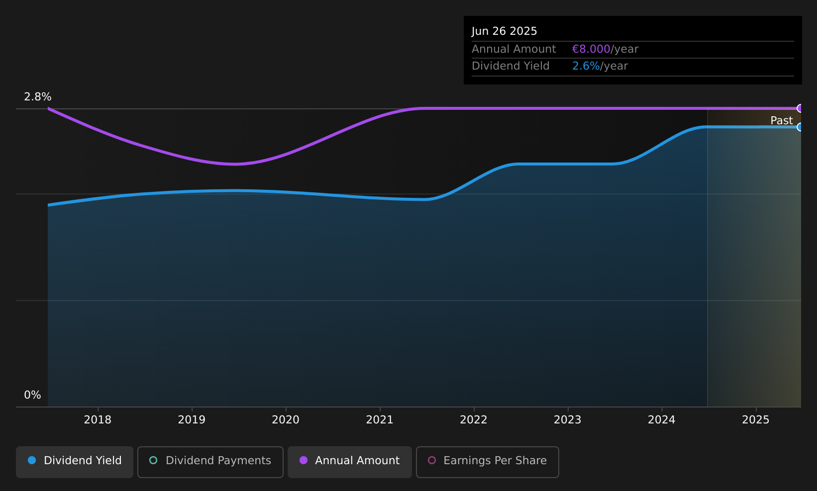Click the tooltip date Jun 26 2025
Image resolution: width=817 pixels, height=491 pixels.
(x=505, y=31)
